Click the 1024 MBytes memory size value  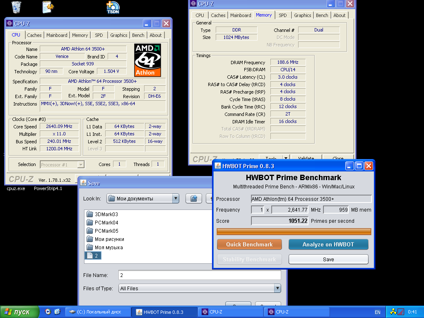(x=236, y=37)
